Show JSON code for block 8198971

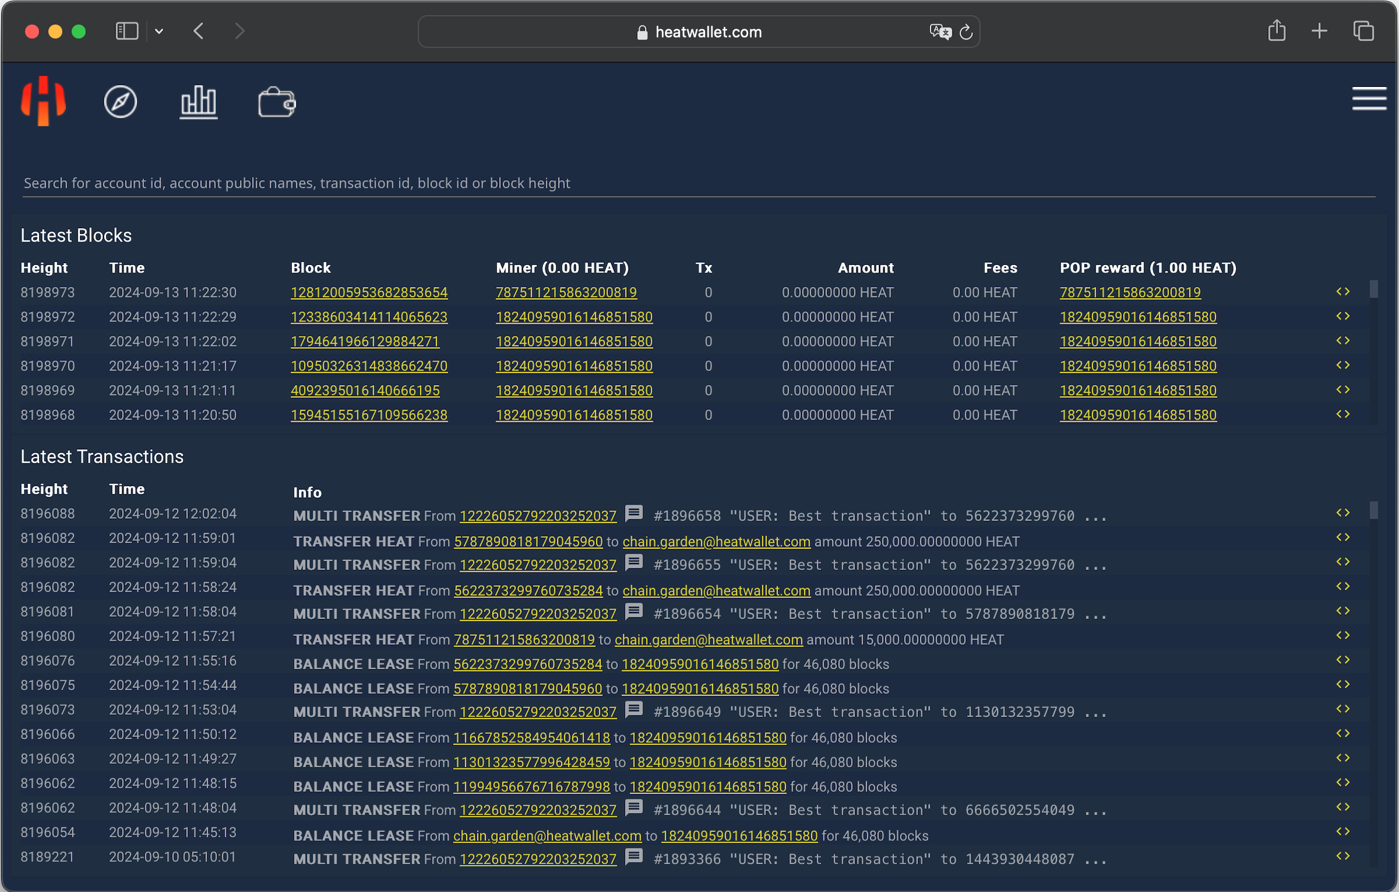tap(1343, 341)
